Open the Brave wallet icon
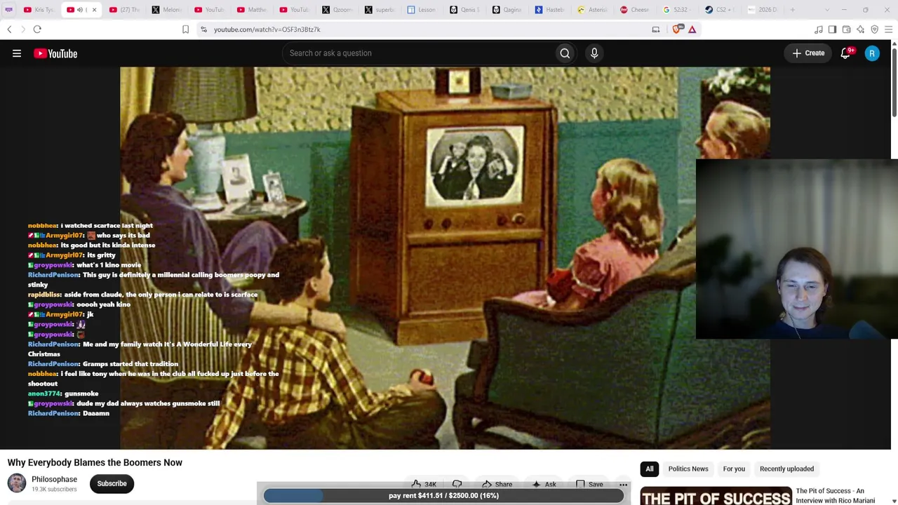Image resolution: width=898 pixels, height=505 pixels. tap(846, 29)
